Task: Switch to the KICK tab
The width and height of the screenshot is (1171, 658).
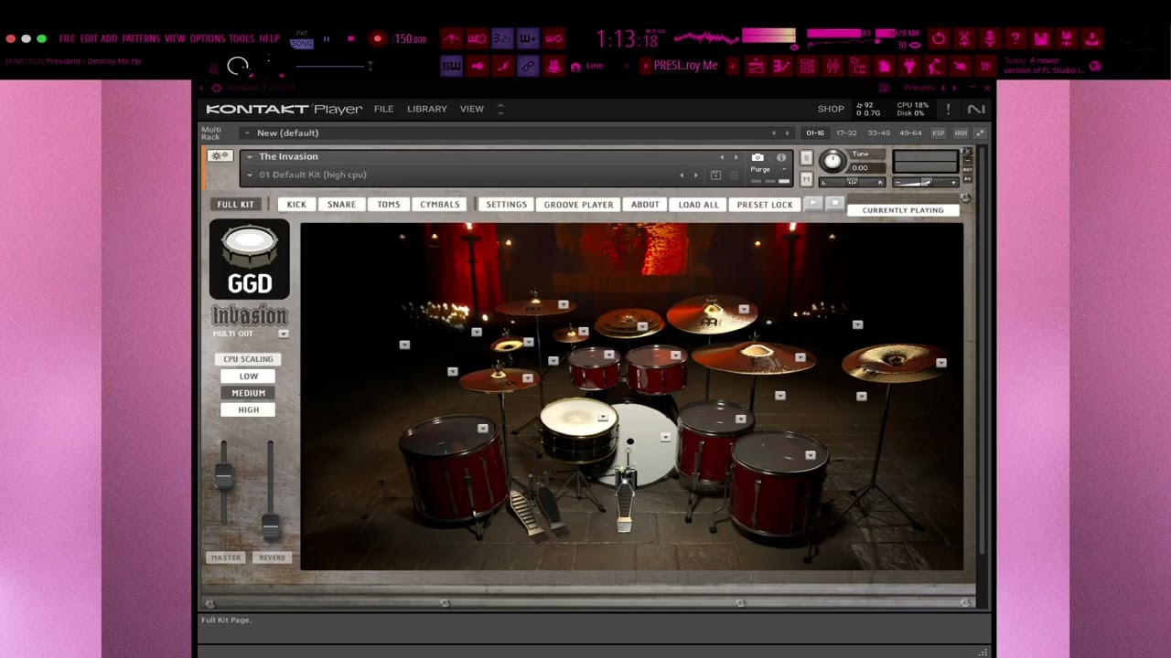Action: [x=296, y=205]
